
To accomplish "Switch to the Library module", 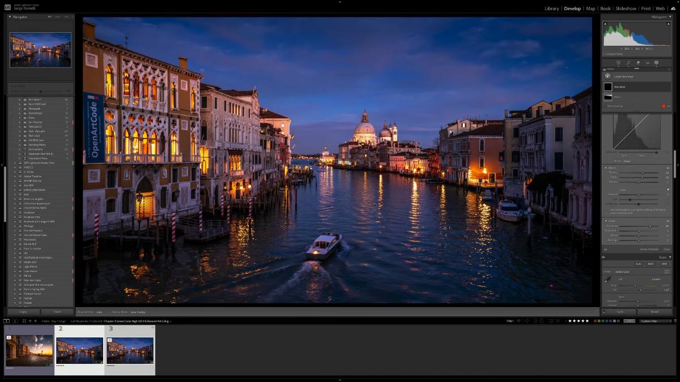I will tap(551, 8).
